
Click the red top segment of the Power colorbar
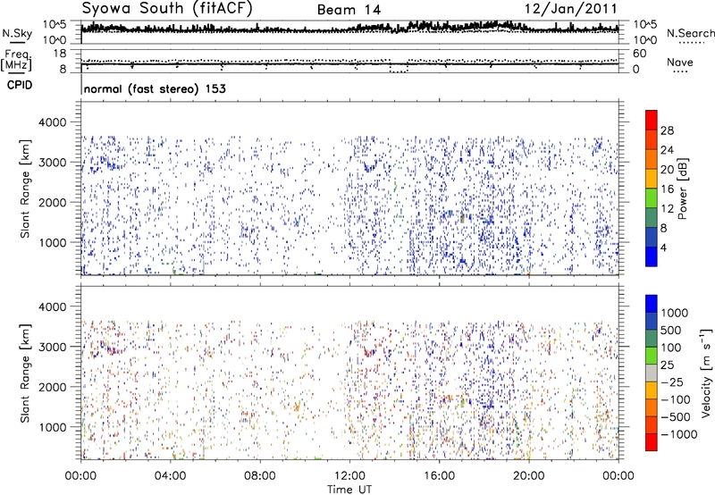(652, 120)
